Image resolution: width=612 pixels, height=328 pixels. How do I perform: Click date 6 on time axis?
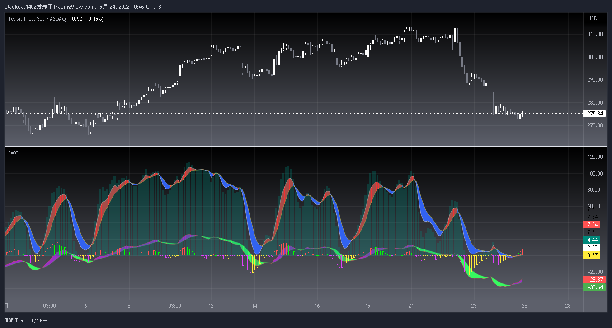pyautogui.click(x=85, y=306)
